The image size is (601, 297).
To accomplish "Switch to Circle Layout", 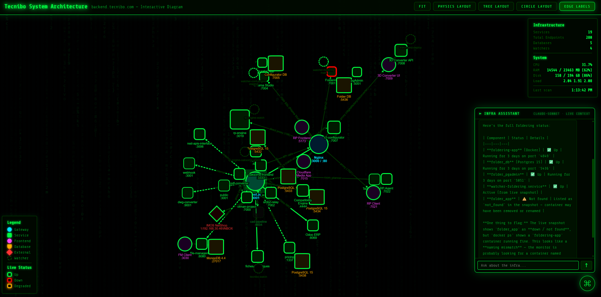I will [x=536, y=6].
